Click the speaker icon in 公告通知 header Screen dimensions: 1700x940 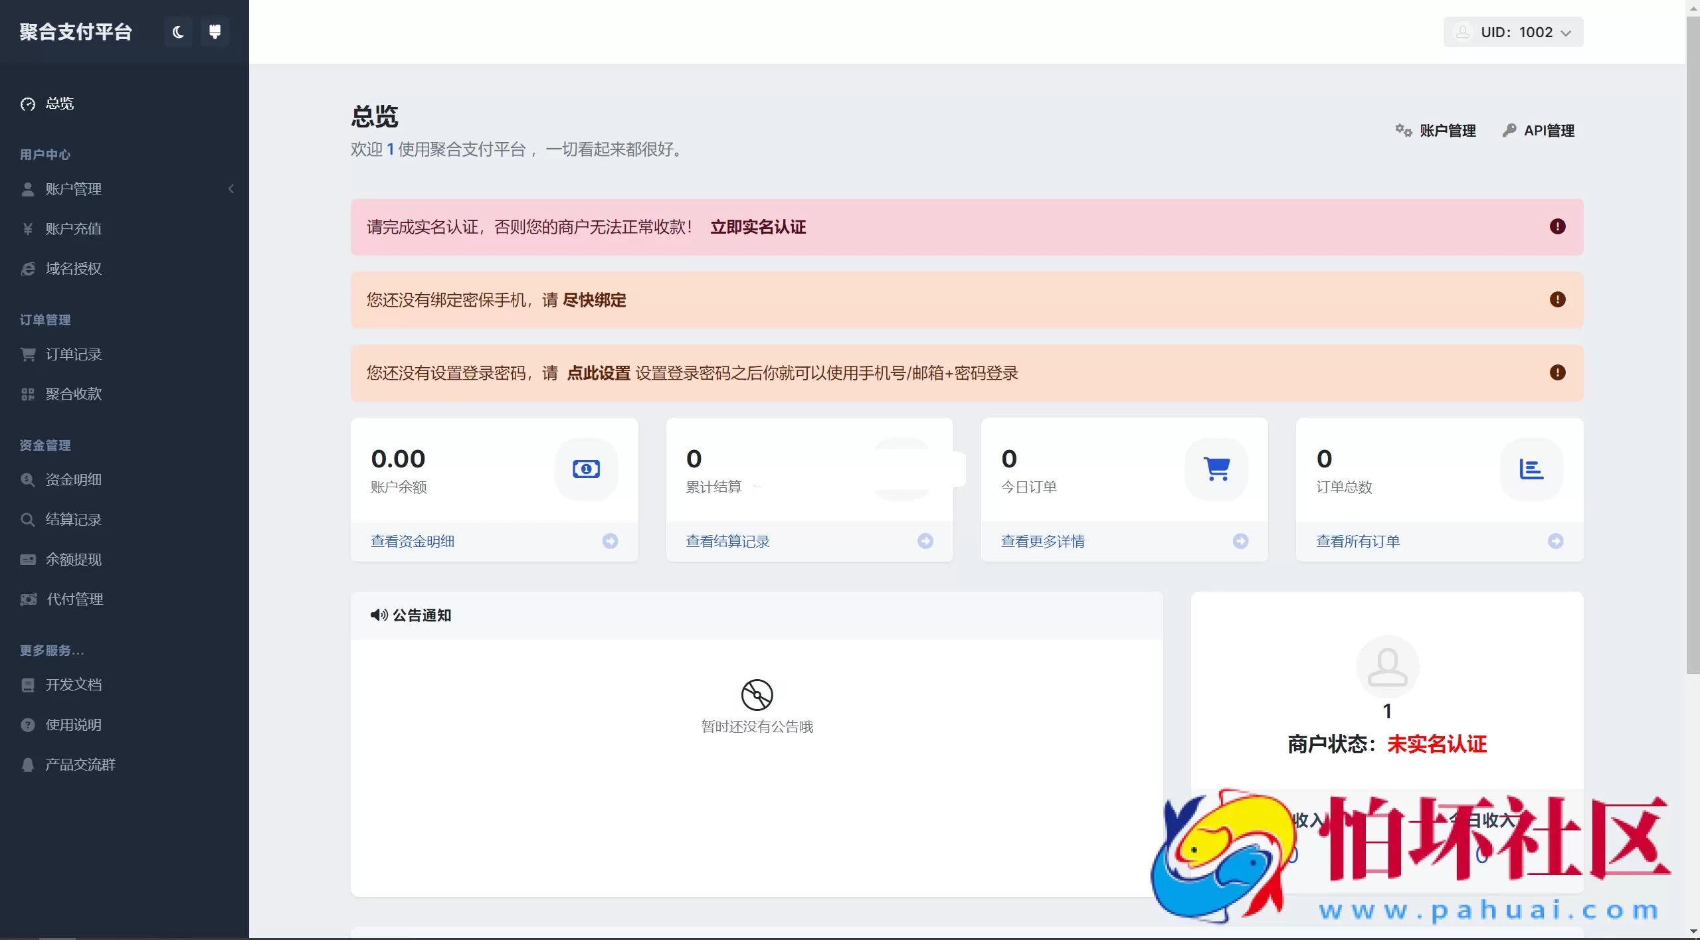pos(378,615)
